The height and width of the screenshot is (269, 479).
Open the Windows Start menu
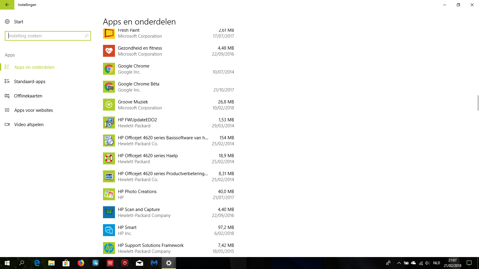(7, 263)
